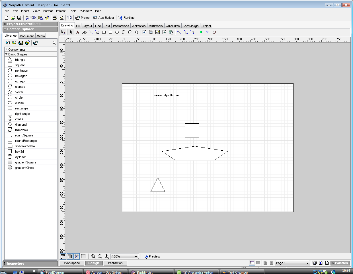The width and height of the screenshot is (353, 274).
Task: Open Print Preview magnifier icon
Action: (x=61, y=18)
